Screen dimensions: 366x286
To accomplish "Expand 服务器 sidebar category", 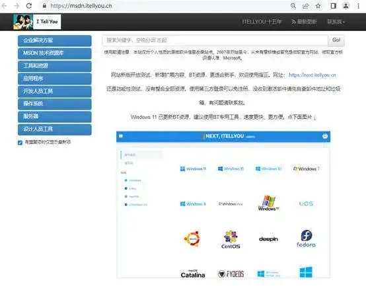I will tap(55, 116).
